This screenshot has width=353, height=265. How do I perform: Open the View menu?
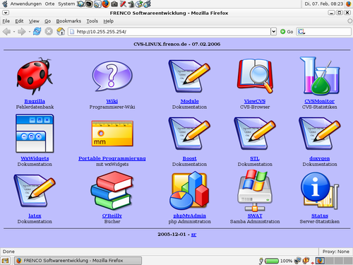pos(34,21)
